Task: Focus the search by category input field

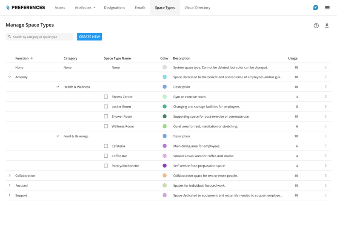Action: point(40,37)
